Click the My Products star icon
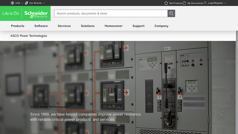 point(166,3)
